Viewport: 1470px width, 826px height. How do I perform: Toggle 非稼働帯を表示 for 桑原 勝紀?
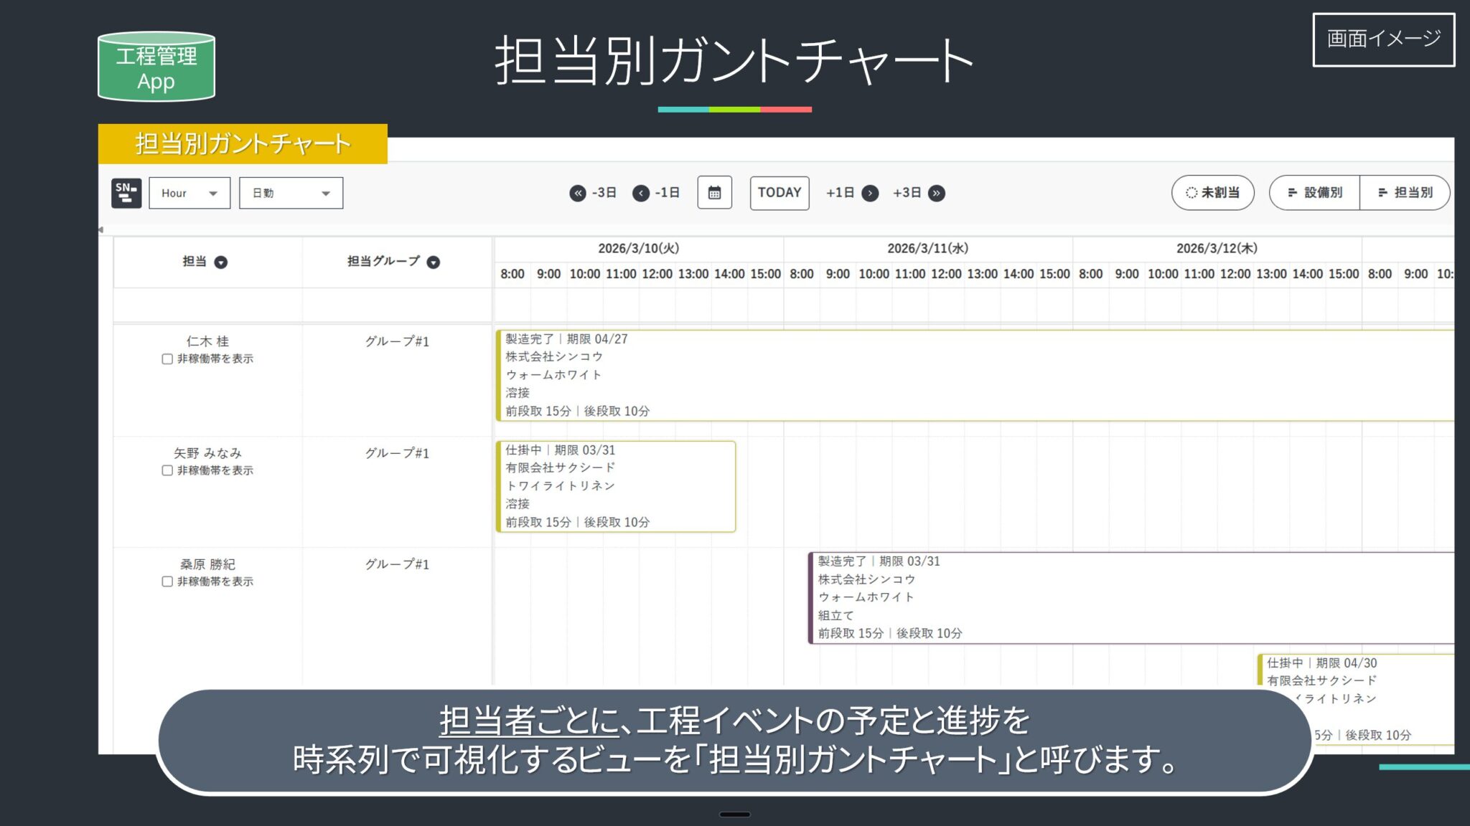pyautogui.click(x=167, y=581)
